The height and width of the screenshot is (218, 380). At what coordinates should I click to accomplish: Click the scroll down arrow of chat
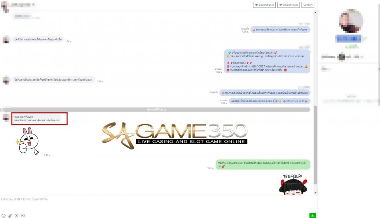(316, 193)
